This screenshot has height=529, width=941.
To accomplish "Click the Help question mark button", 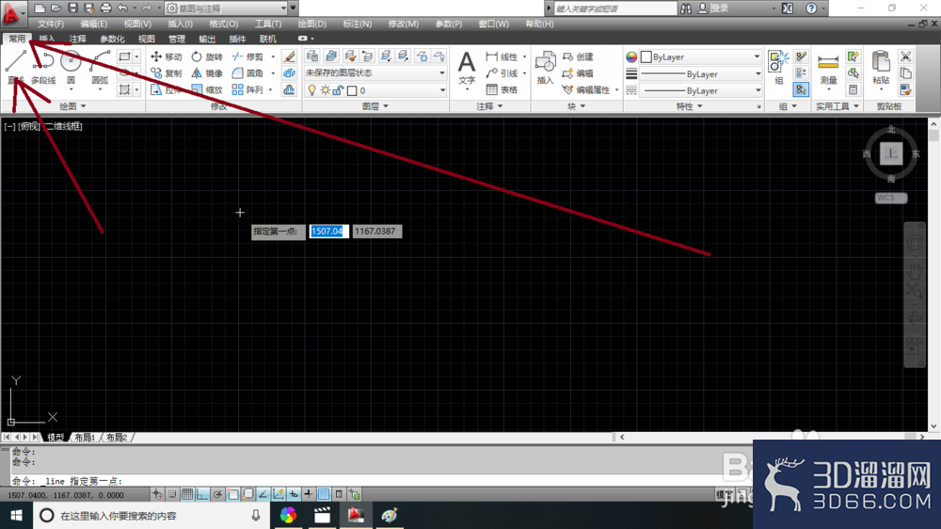I will pos(811,8).
